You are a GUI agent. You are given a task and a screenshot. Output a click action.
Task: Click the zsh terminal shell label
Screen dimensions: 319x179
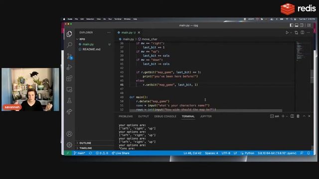(275, 116)
